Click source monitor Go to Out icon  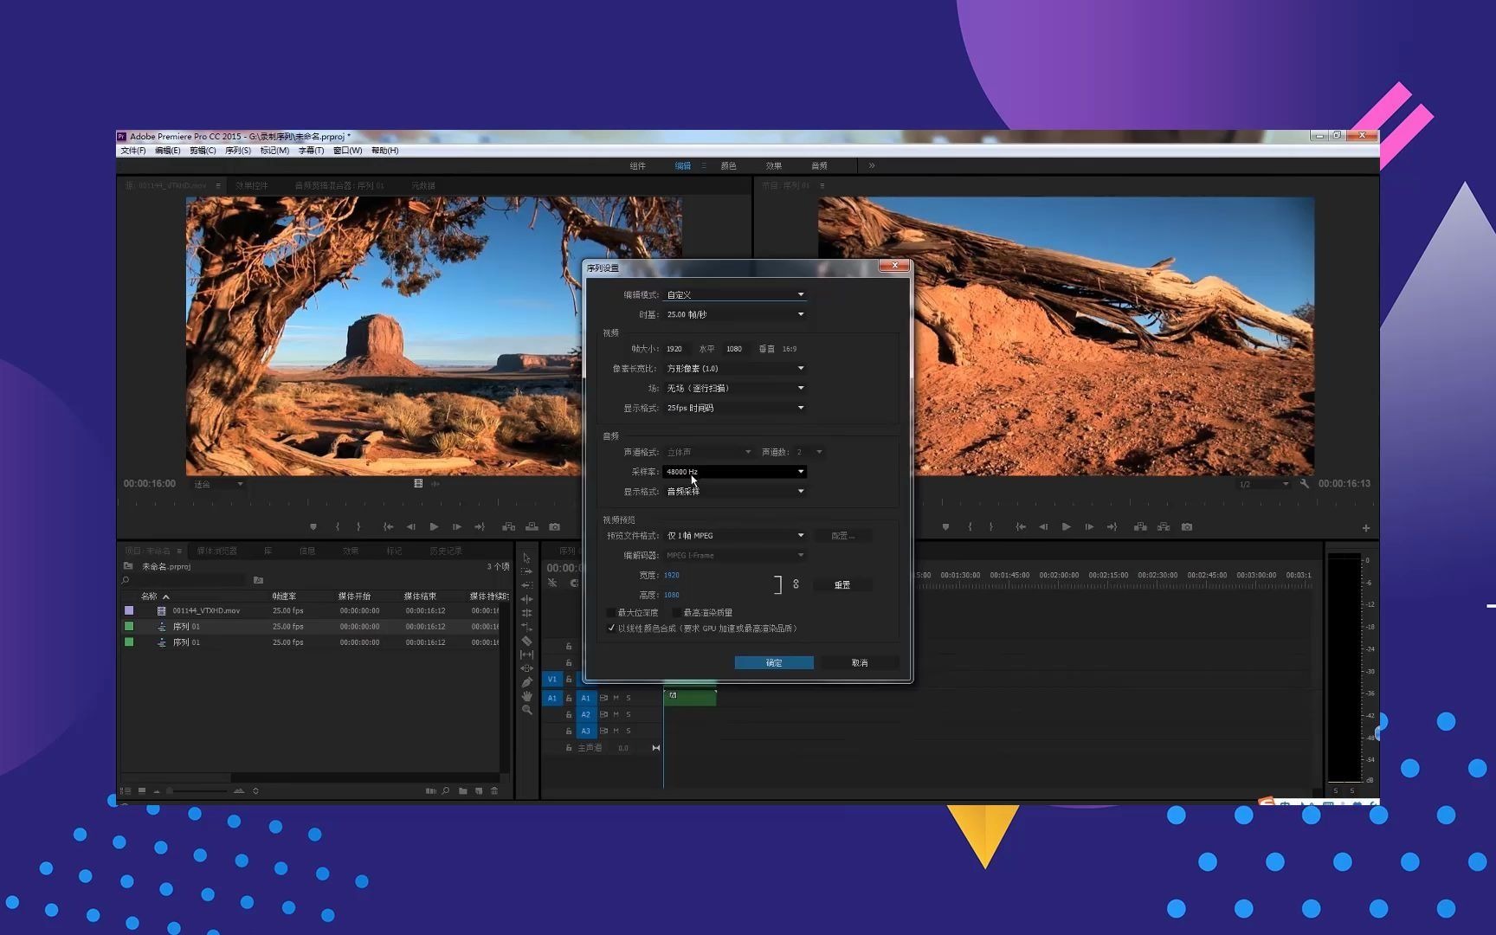(480, 526)
